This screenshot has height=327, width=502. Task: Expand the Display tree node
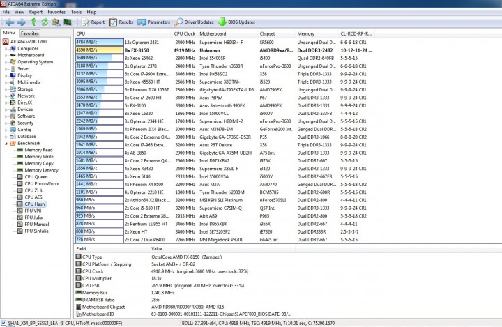6,75
